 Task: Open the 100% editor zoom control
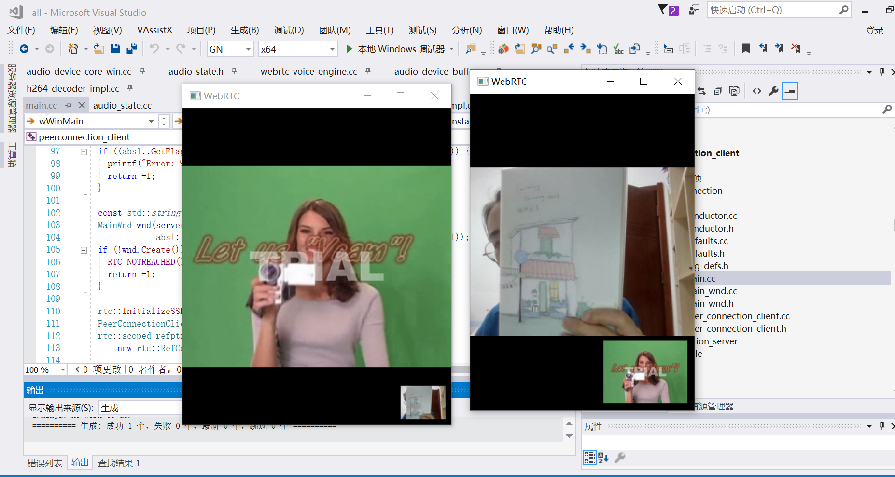(44, 369)
